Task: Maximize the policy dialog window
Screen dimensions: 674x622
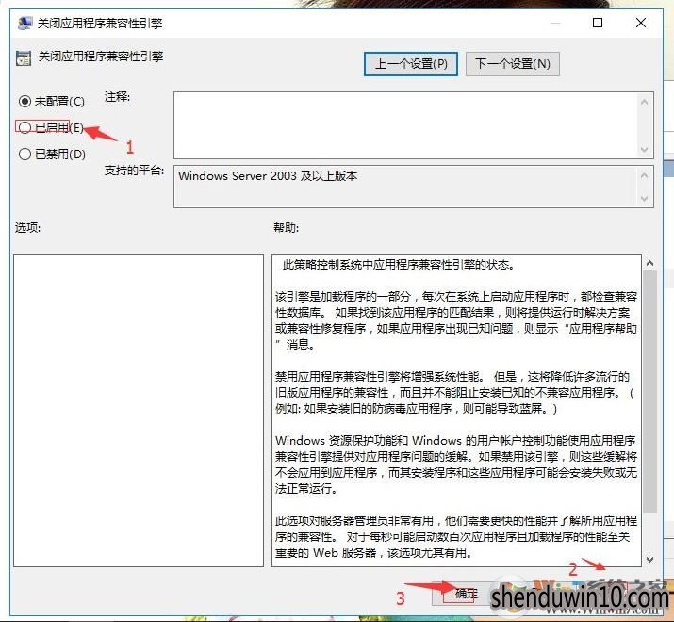Action: (x=597, y=23)
